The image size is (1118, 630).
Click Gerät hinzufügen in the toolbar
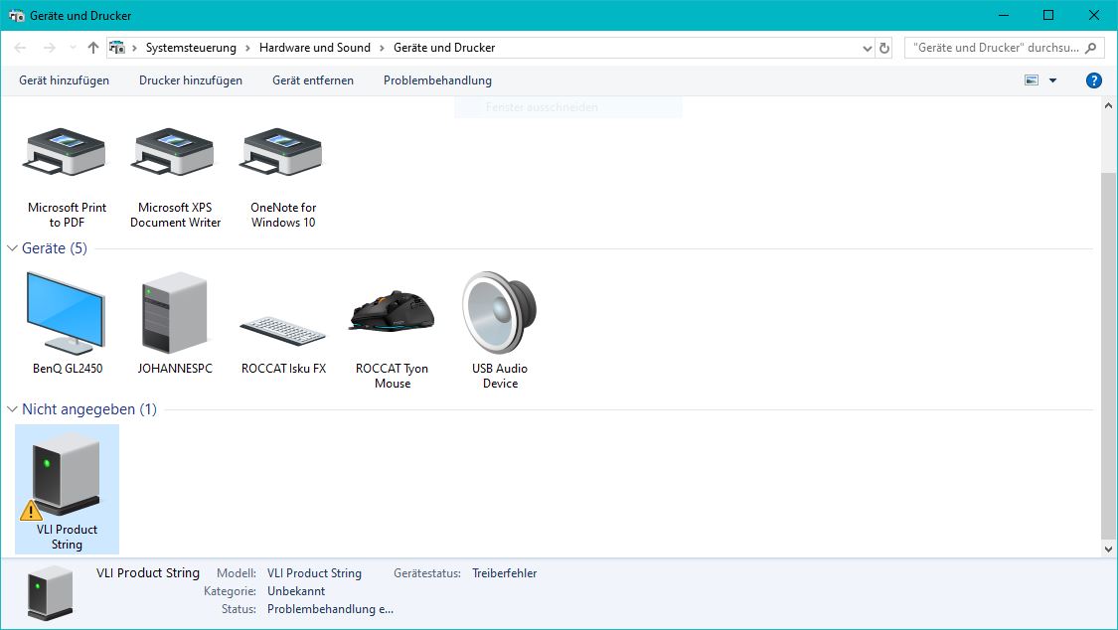(x=65, y=80)
